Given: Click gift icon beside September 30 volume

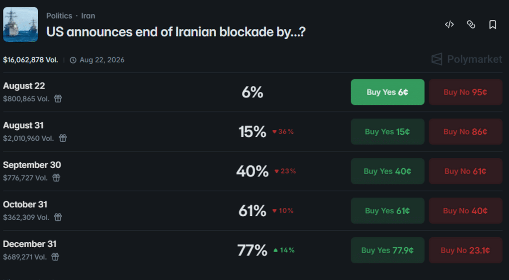Looking at the screenshot, I should pyautogui.click(x=57, y=178).
